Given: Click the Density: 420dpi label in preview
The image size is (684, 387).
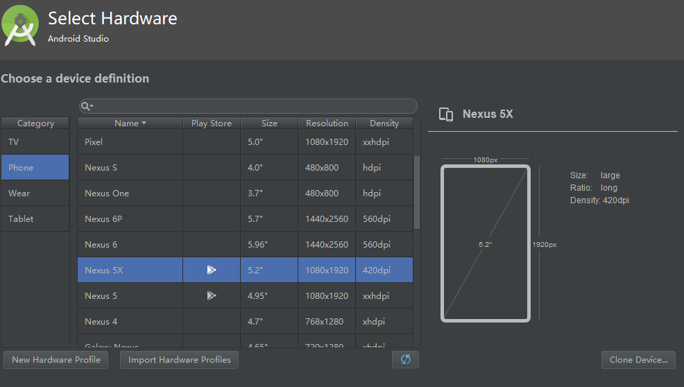Looking at the screenshot, I should (599, 200).
